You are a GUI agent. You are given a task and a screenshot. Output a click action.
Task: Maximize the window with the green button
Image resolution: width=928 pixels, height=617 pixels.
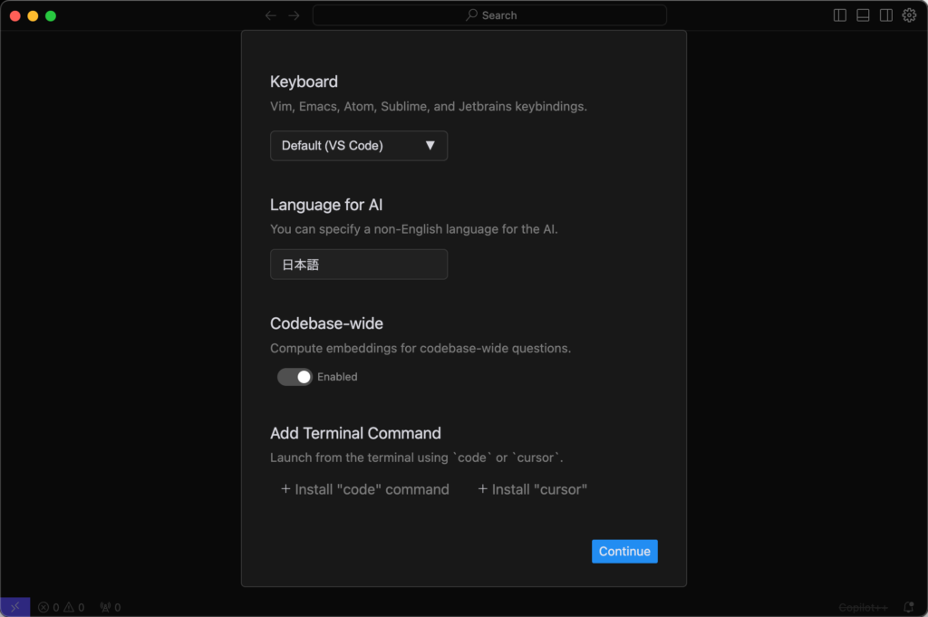pyautogui.click(x=51, y=16)
